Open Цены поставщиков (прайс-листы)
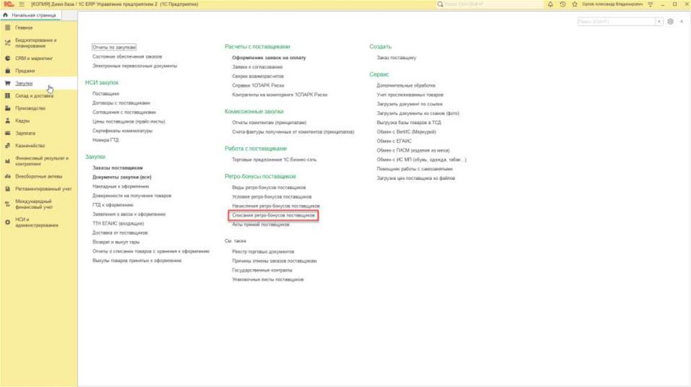The image size is (691, 387). [129, 121]
